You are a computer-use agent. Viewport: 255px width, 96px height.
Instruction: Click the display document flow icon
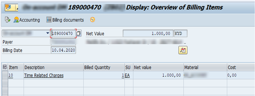(x=8, y=20)
